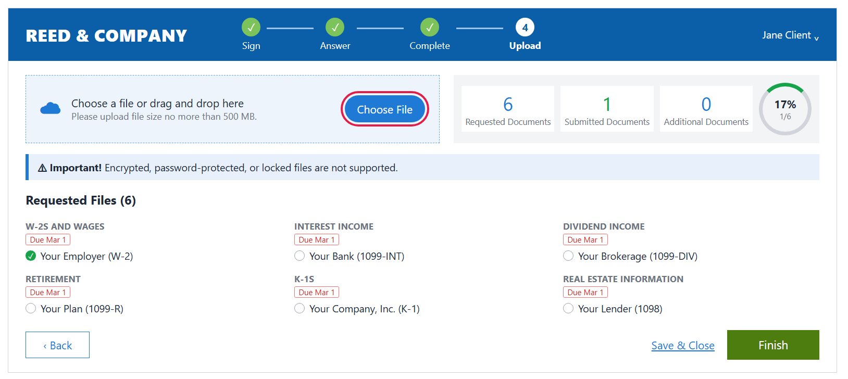Click the Complete step checkmark icon
This screenshot has width=848, height=379.
pos(430,27)
